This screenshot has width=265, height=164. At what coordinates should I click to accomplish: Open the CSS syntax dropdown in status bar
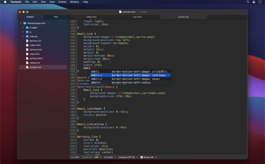click(x=98, y=157)
